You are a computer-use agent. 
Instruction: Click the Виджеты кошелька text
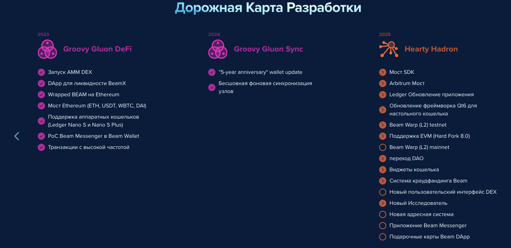pos(414,170)
